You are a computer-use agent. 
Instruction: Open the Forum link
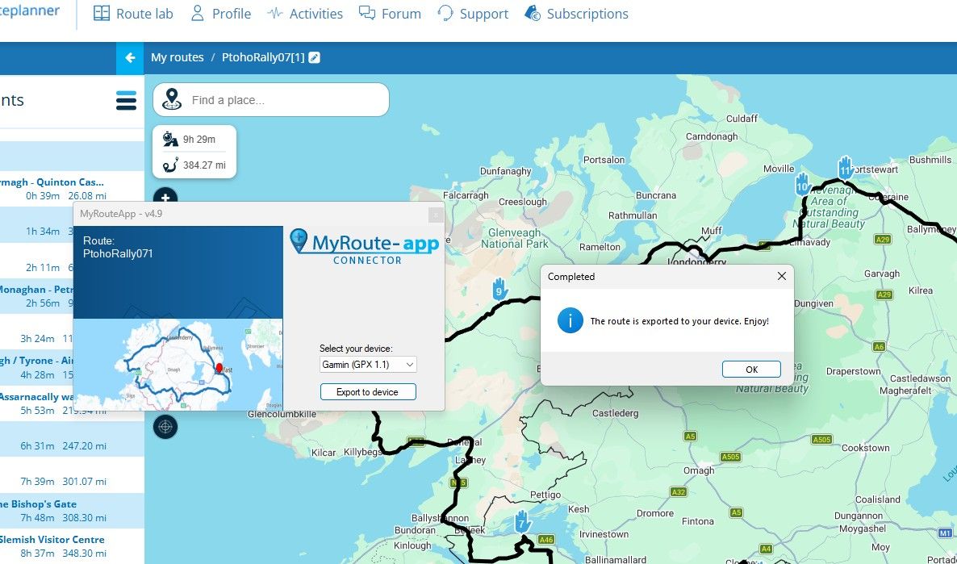(x=390, y=14)
